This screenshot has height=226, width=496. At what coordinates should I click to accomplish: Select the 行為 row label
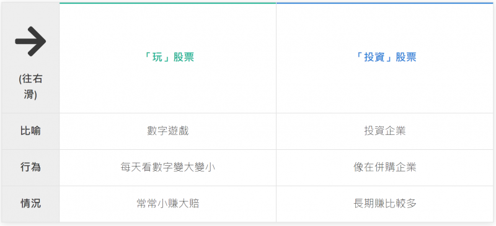30,167
